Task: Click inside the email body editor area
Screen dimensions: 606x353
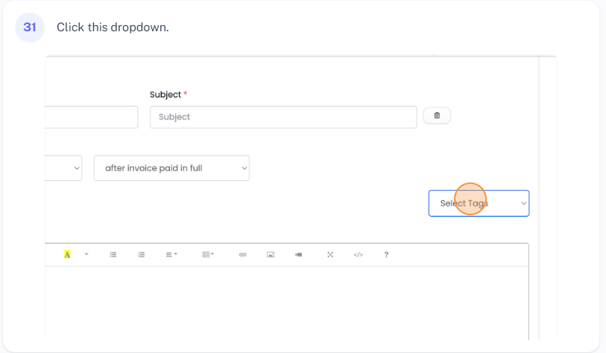Action: (x=287, y=302)
